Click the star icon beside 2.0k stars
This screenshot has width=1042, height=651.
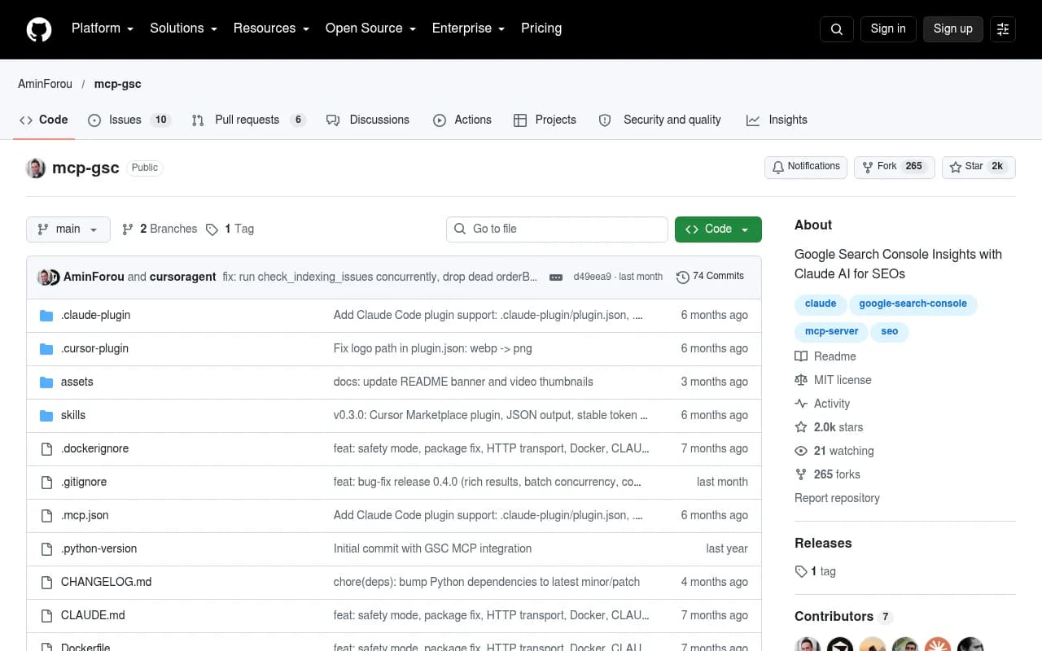pos(801,427)
